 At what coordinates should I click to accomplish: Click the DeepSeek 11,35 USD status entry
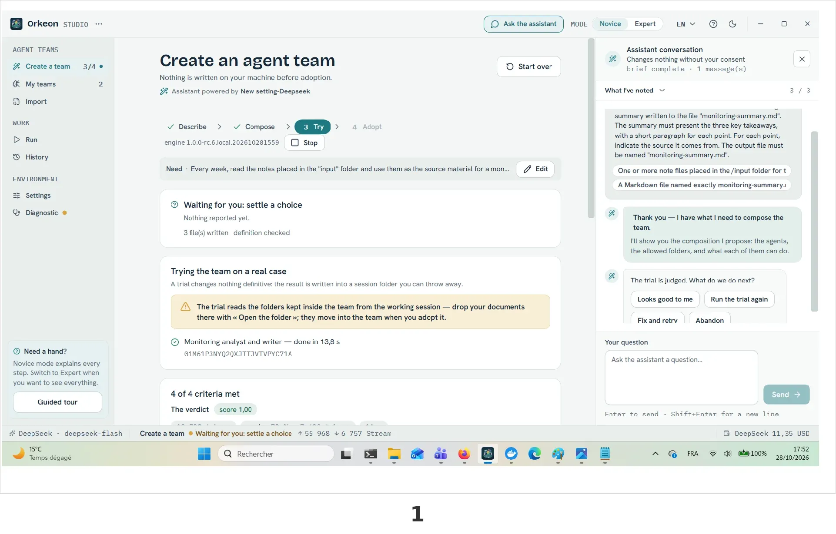766,434
